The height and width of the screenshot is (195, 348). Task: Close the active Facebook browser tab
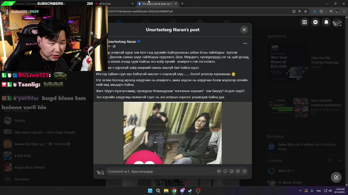coord(176,4)
